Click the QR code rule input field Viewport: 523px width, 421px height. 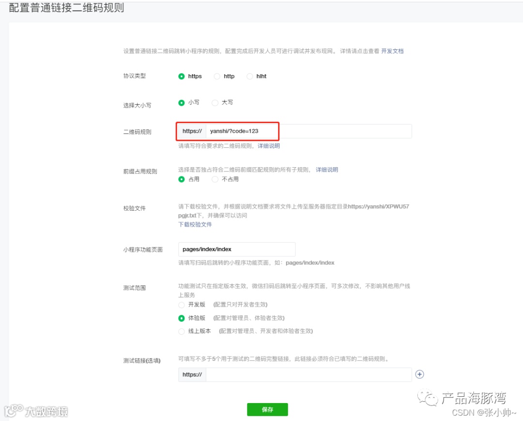309,131
